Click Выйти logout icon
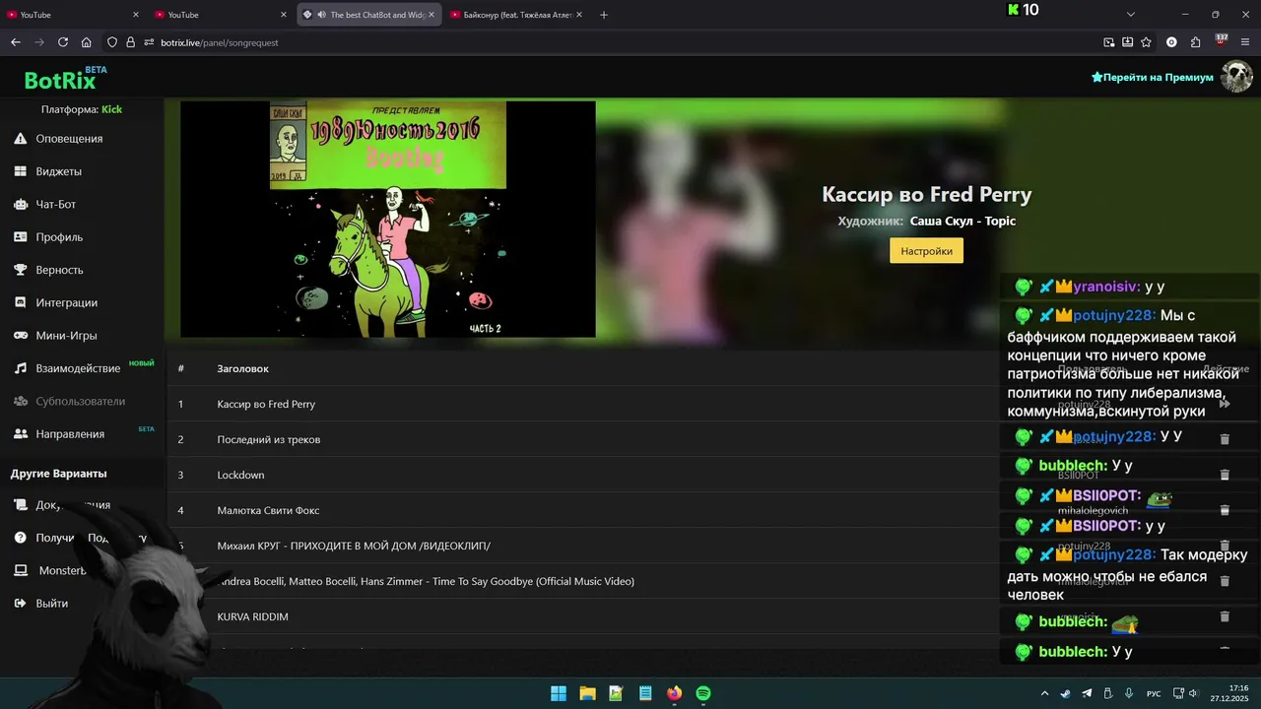The width and height of the screenshot is (1261, 709). [20, 603]
